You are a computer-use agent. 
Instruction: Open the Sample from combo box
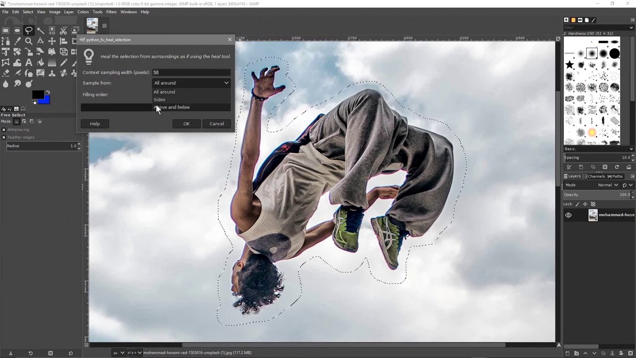[x=191, y=83]
